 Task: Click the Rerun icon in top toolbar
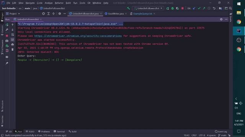coord(168,8)
